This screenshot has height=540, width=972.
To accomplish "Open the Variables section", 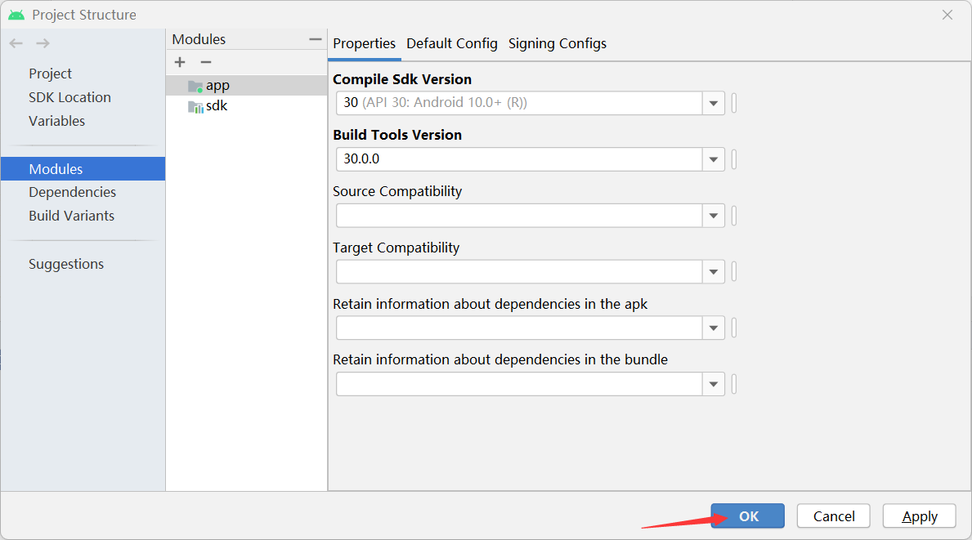I will tap(56, 121).
